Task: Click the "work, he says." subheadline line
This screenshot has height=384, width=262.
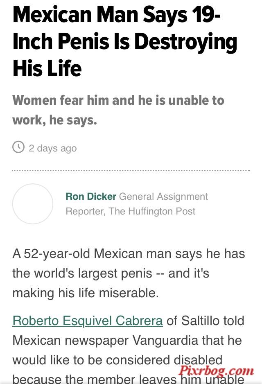Action: coord(54,120)
